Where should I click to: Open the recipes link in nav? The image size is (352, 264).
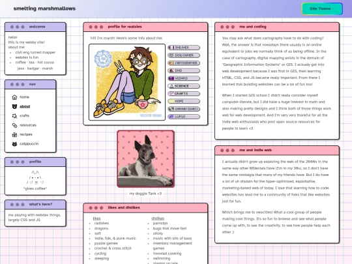point(26,134)
